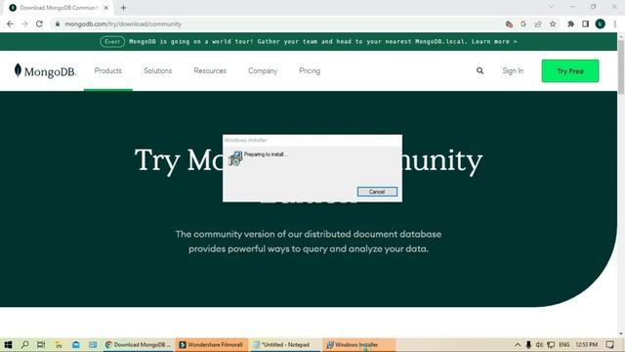Image resolution: width=625 pixels, height=352 pixels.
Task: Reload the current page
Action: click(39, 23)
